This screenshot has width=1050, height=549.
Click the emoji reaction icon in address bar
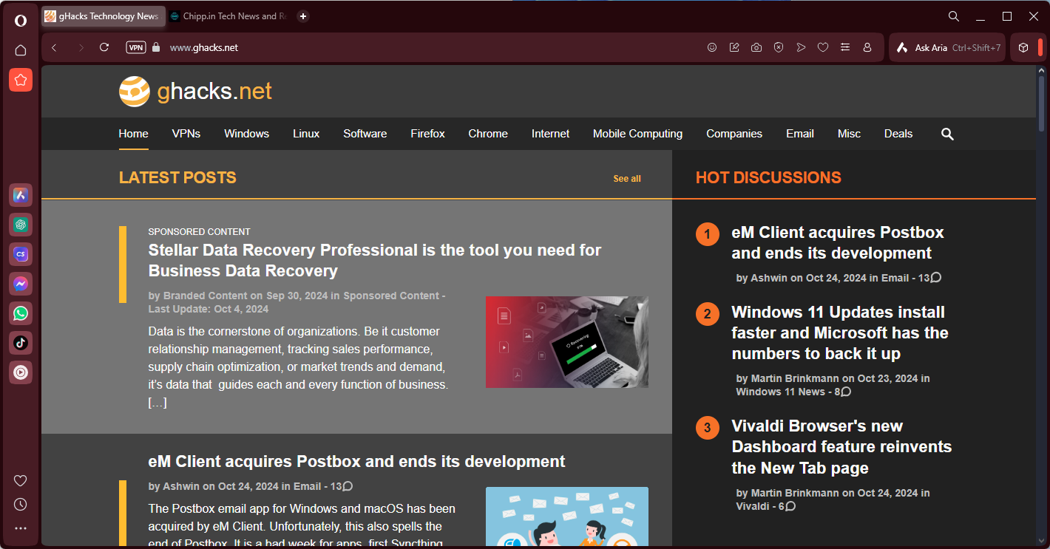click(712, 47)
